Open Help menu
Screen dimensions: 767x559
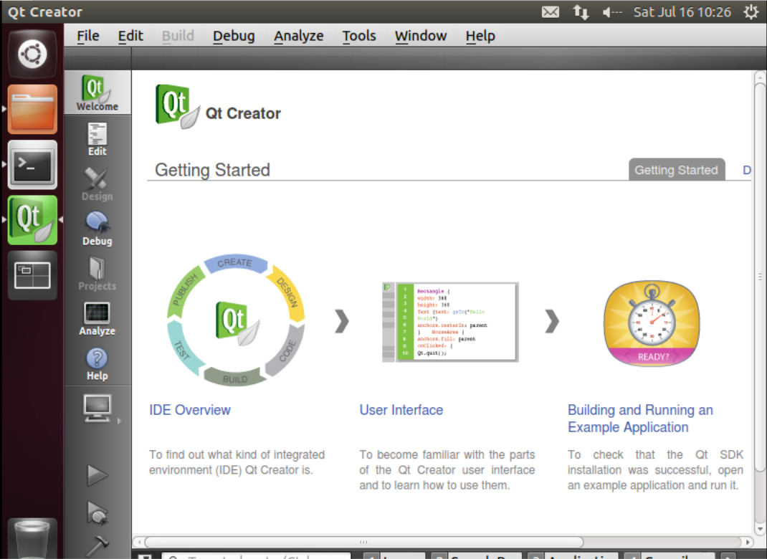click(480, 36)
